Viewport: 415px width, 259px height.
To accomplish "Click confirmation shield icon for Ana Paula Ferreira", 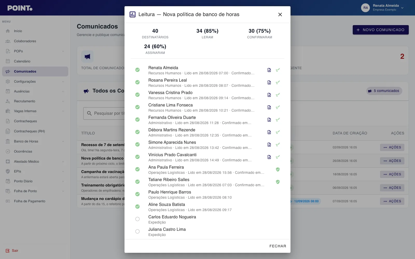I will tap(278, 169).
